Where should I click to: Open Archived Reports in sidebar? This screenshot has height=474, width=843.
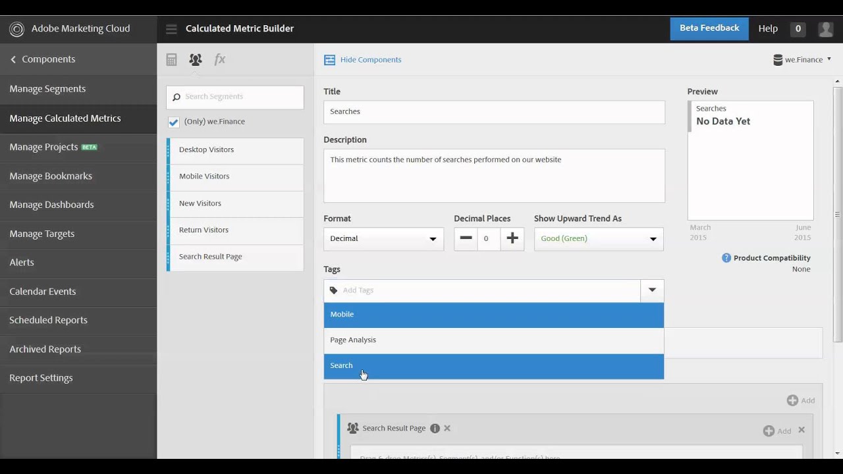pyautogui.click(x=78, y=349)
